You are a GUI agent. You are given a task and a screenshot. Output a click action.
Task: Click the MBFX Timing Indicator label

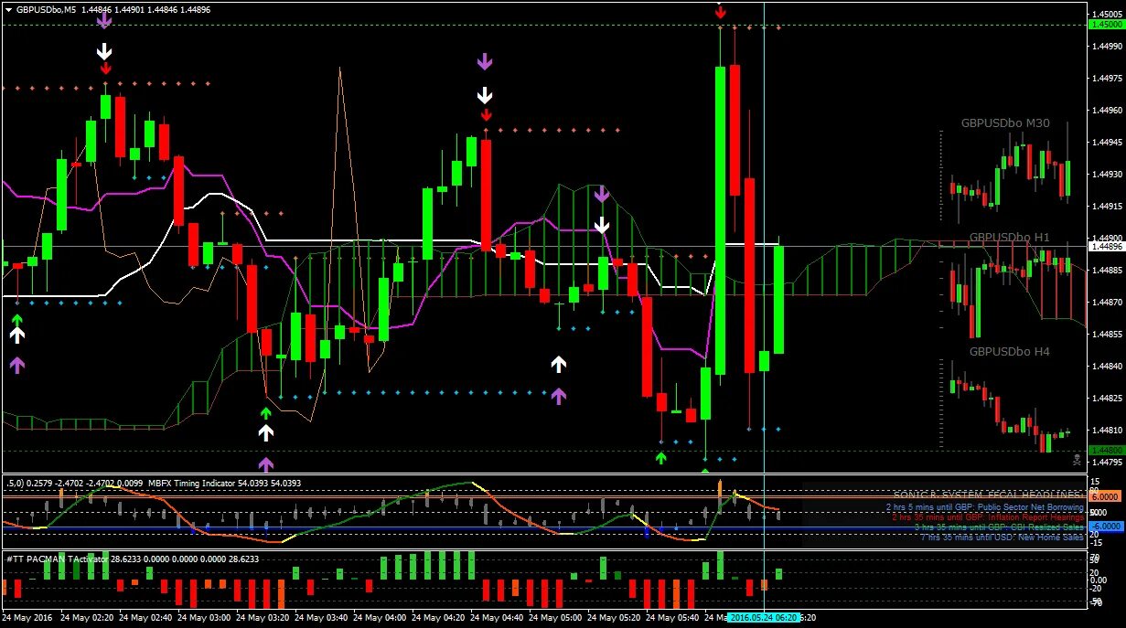(x=190, y=483)
